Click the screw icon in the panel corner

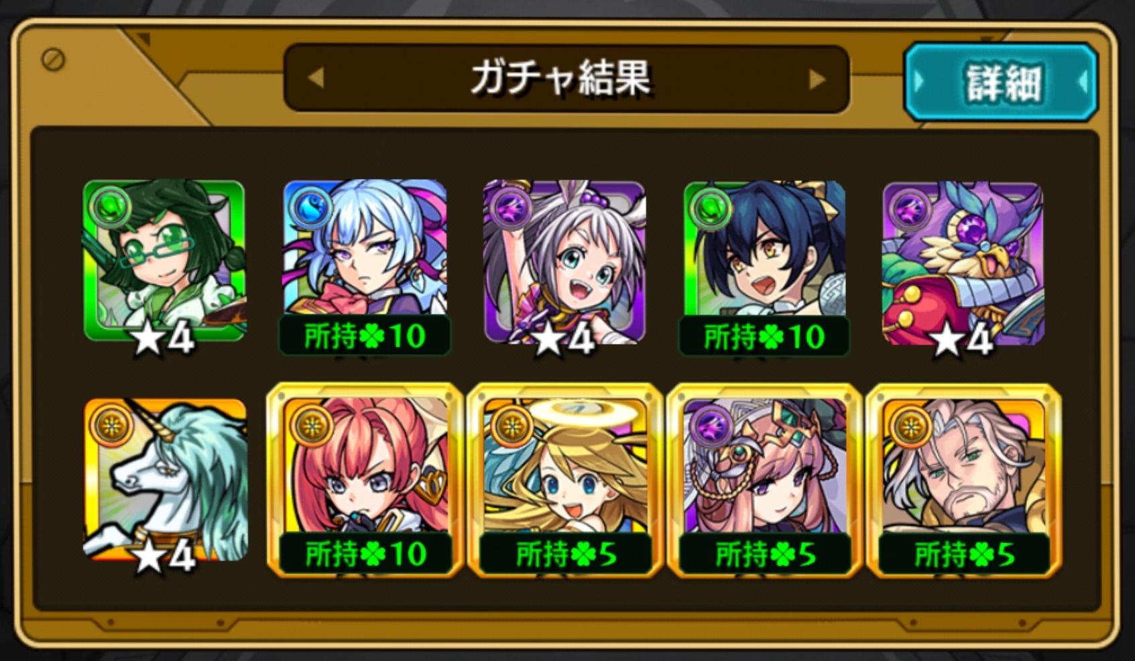[x=53, y=60]
